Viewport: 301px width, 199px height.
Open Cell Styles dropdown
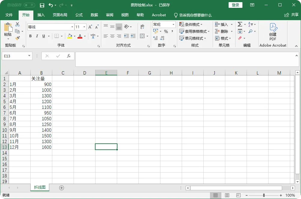[x=193, y=38]
